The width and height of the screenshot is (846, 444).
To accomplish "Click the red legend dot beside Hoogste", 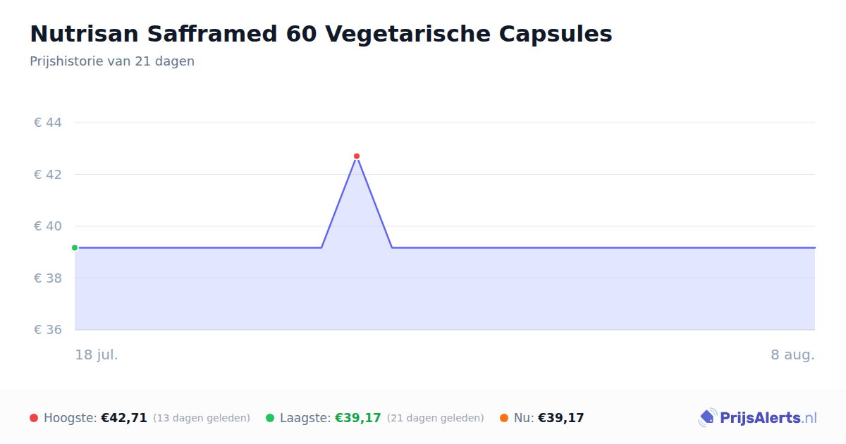I will click(x=34, y=418).
